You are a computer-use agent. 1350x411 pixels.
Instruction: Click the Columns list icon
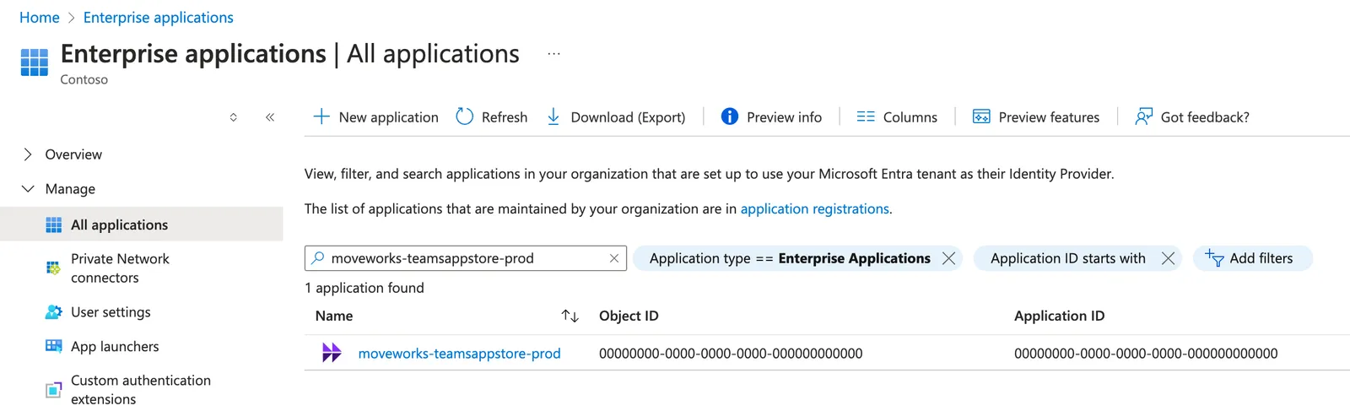click(x=866, y=116)
